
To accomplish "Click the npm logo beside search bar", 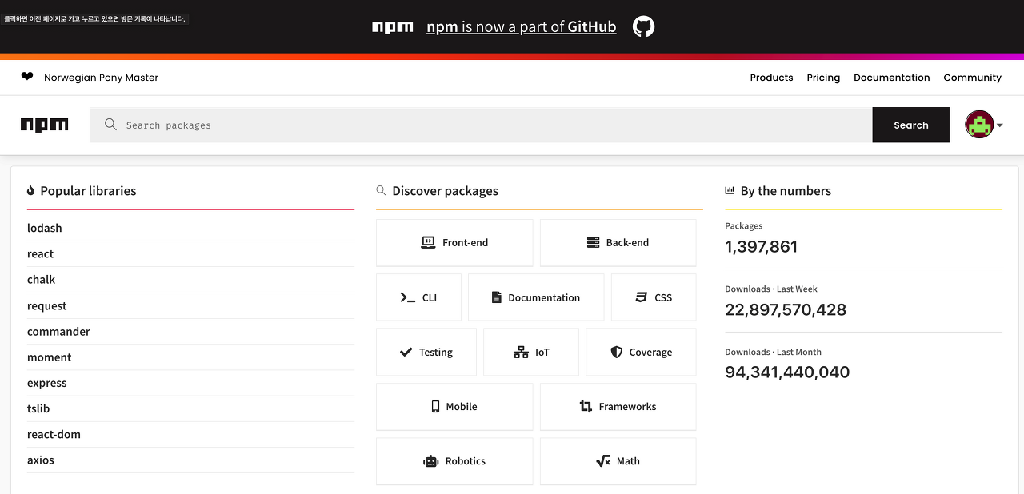I will tap(45, 125).
